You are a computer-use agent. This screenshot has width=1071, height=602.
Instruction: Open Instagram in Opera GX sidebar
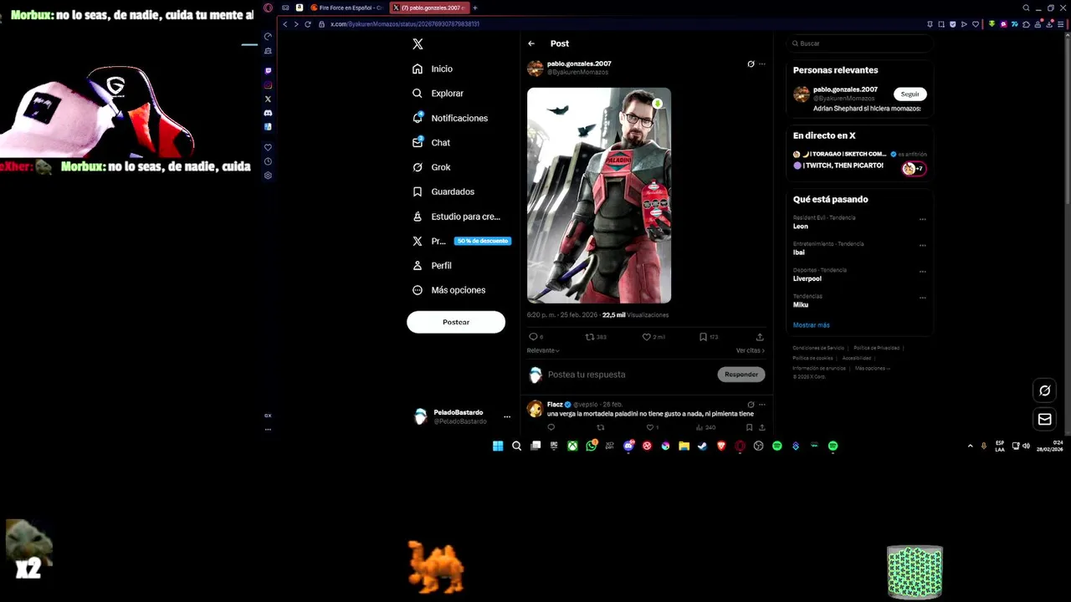point(268,84)
